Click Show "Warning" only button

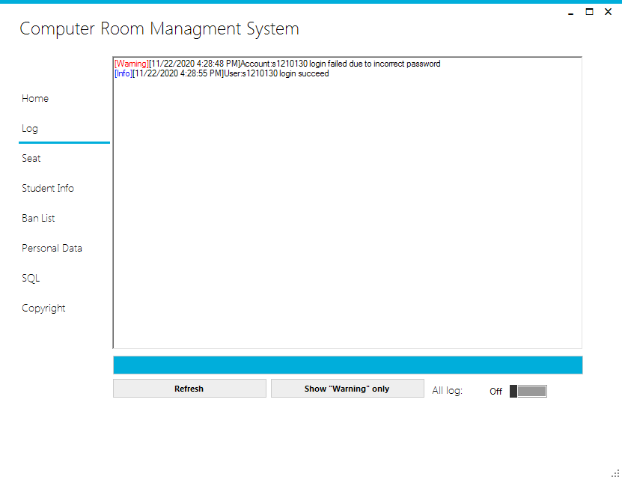click(x=347, y=389)
